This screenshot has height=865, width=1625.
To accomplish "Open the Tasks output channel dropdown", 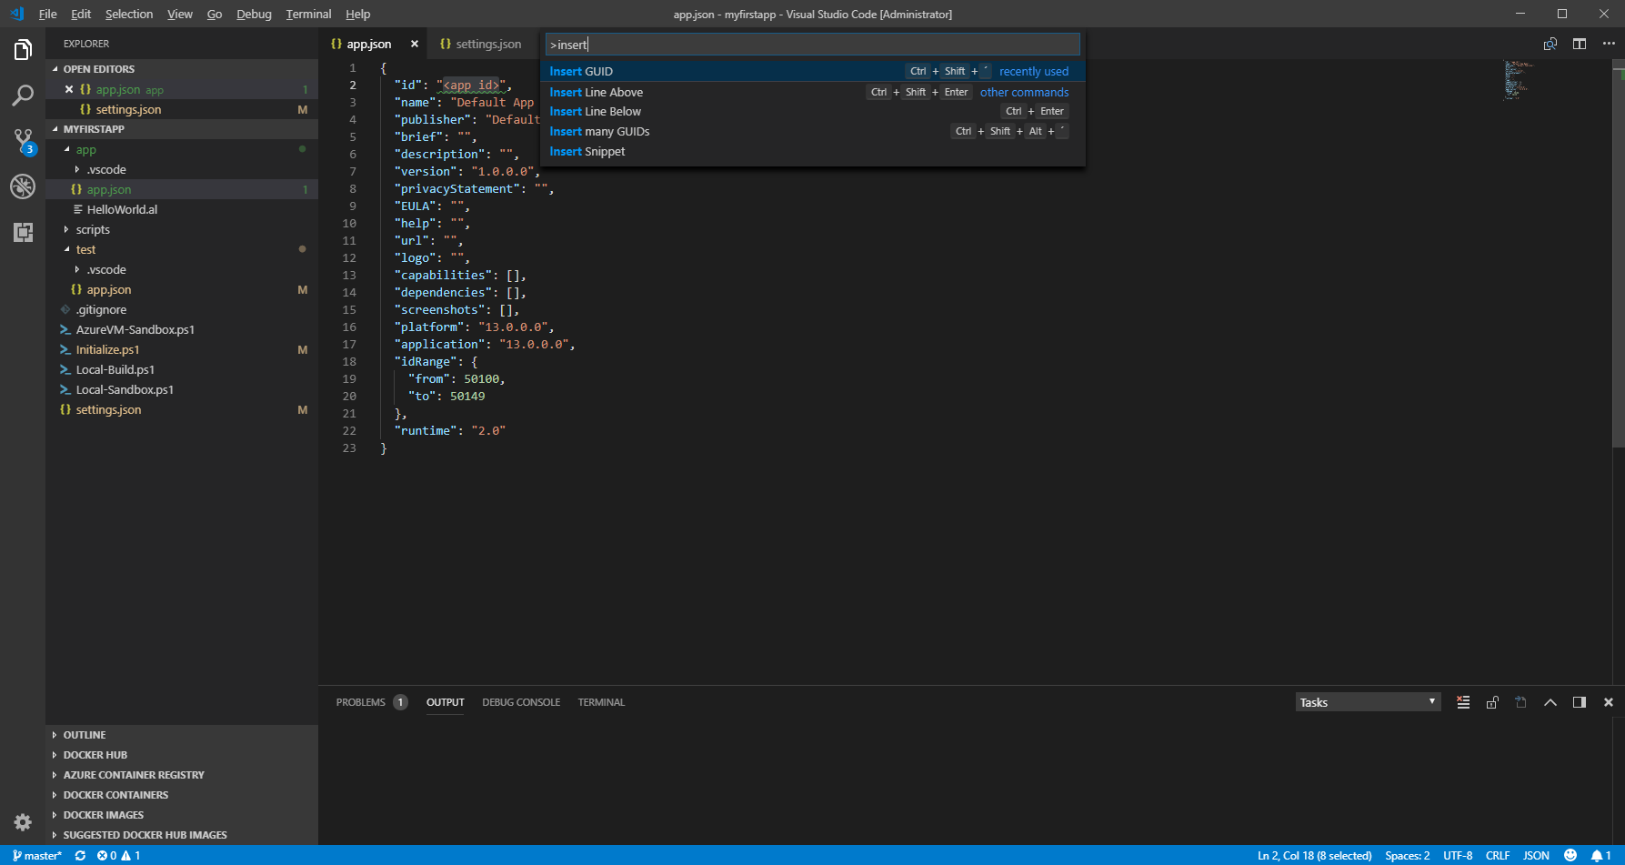I will click(x=1367, y=702).
